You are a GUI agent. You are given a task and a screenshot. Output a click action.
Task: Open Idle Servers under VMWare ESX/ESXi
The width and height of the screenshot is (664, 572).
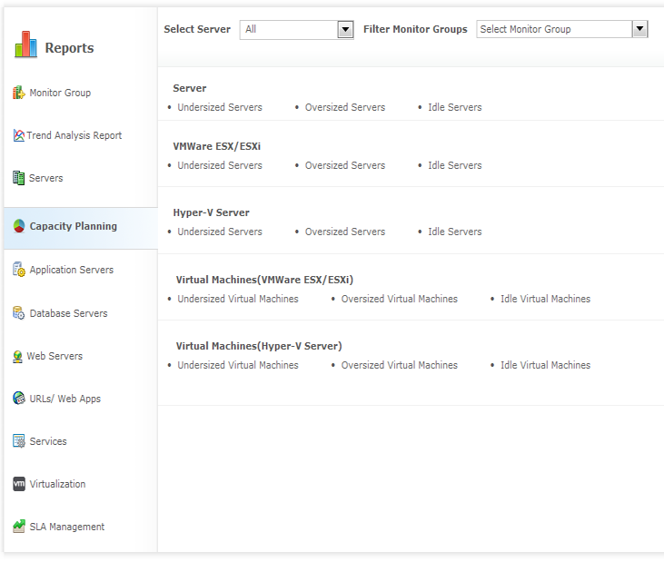pos(455,165)
